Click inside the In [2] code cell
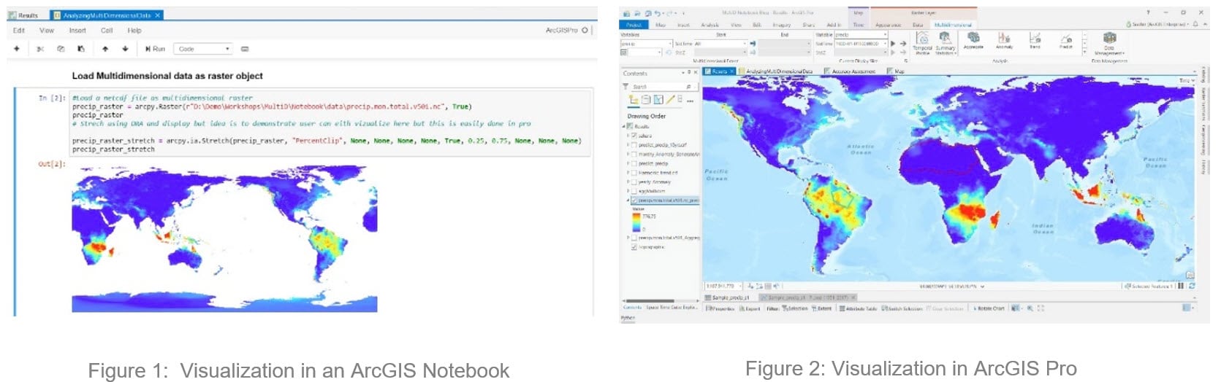The height and width of the screenshot is (382, 1221). (x=330, y=123)
